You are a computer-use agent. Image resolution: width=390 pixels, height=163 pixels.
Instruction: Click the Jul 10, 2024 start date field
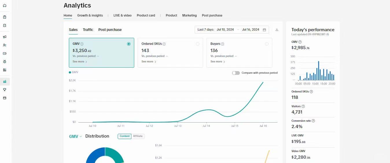click(x=225, y=29)
